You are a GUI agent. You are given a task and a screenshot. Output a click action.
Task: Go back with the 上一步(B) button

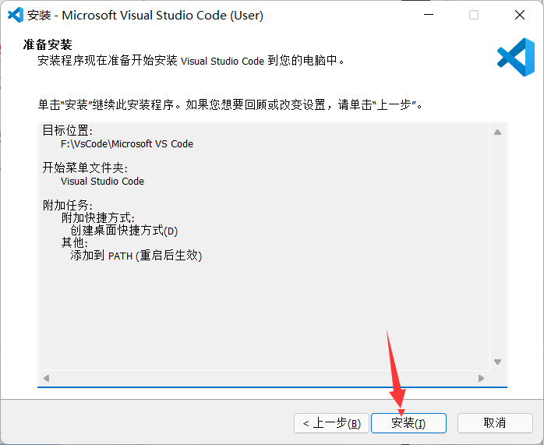pyautogui.click(x=331, y=423)
